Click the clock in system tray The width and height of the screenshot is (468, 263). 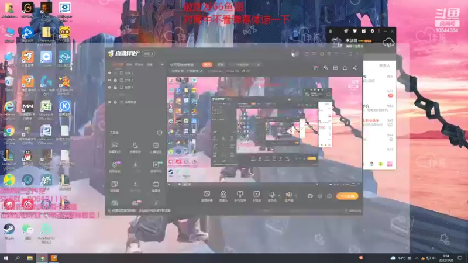[446, 258]
